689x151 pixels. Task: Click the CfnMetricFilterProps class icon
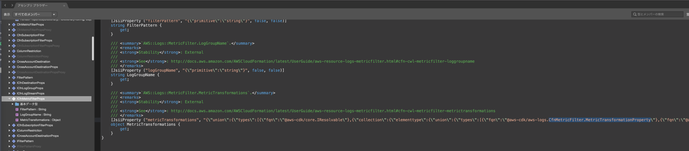point(14,24)
